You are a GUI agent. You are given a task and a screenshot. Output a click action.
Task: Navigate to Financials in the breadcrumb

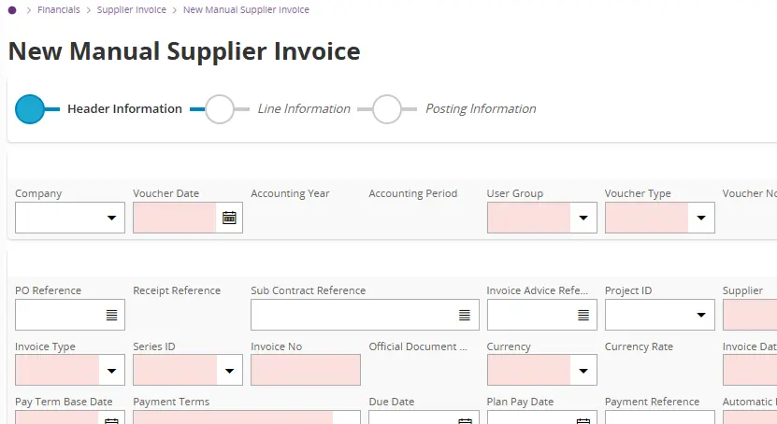click(x=59, y=10)
